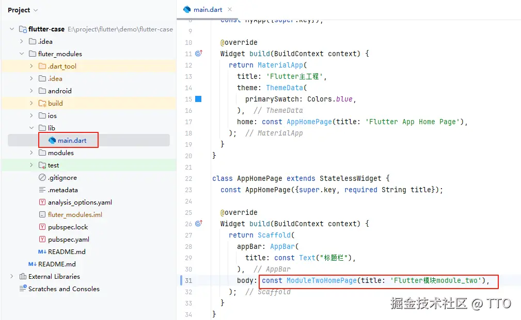521x320 pixels.
Task: Click the override gutter icon on line 11
Action: (199, 53)
